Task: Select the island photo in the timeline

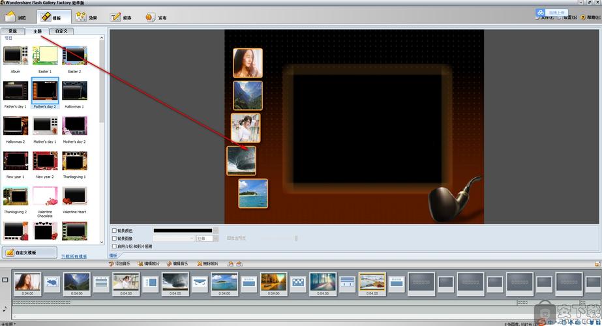Action: (224, 284)
